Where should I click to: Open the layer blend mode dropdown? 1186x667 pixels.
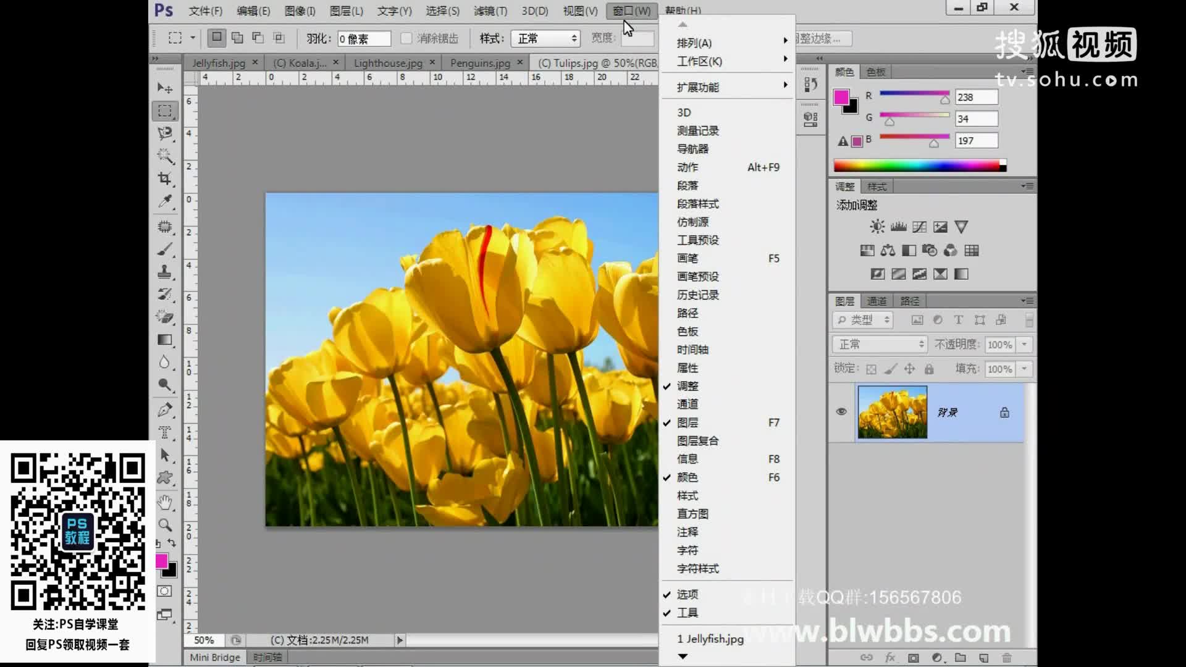[x=880, y=344]
